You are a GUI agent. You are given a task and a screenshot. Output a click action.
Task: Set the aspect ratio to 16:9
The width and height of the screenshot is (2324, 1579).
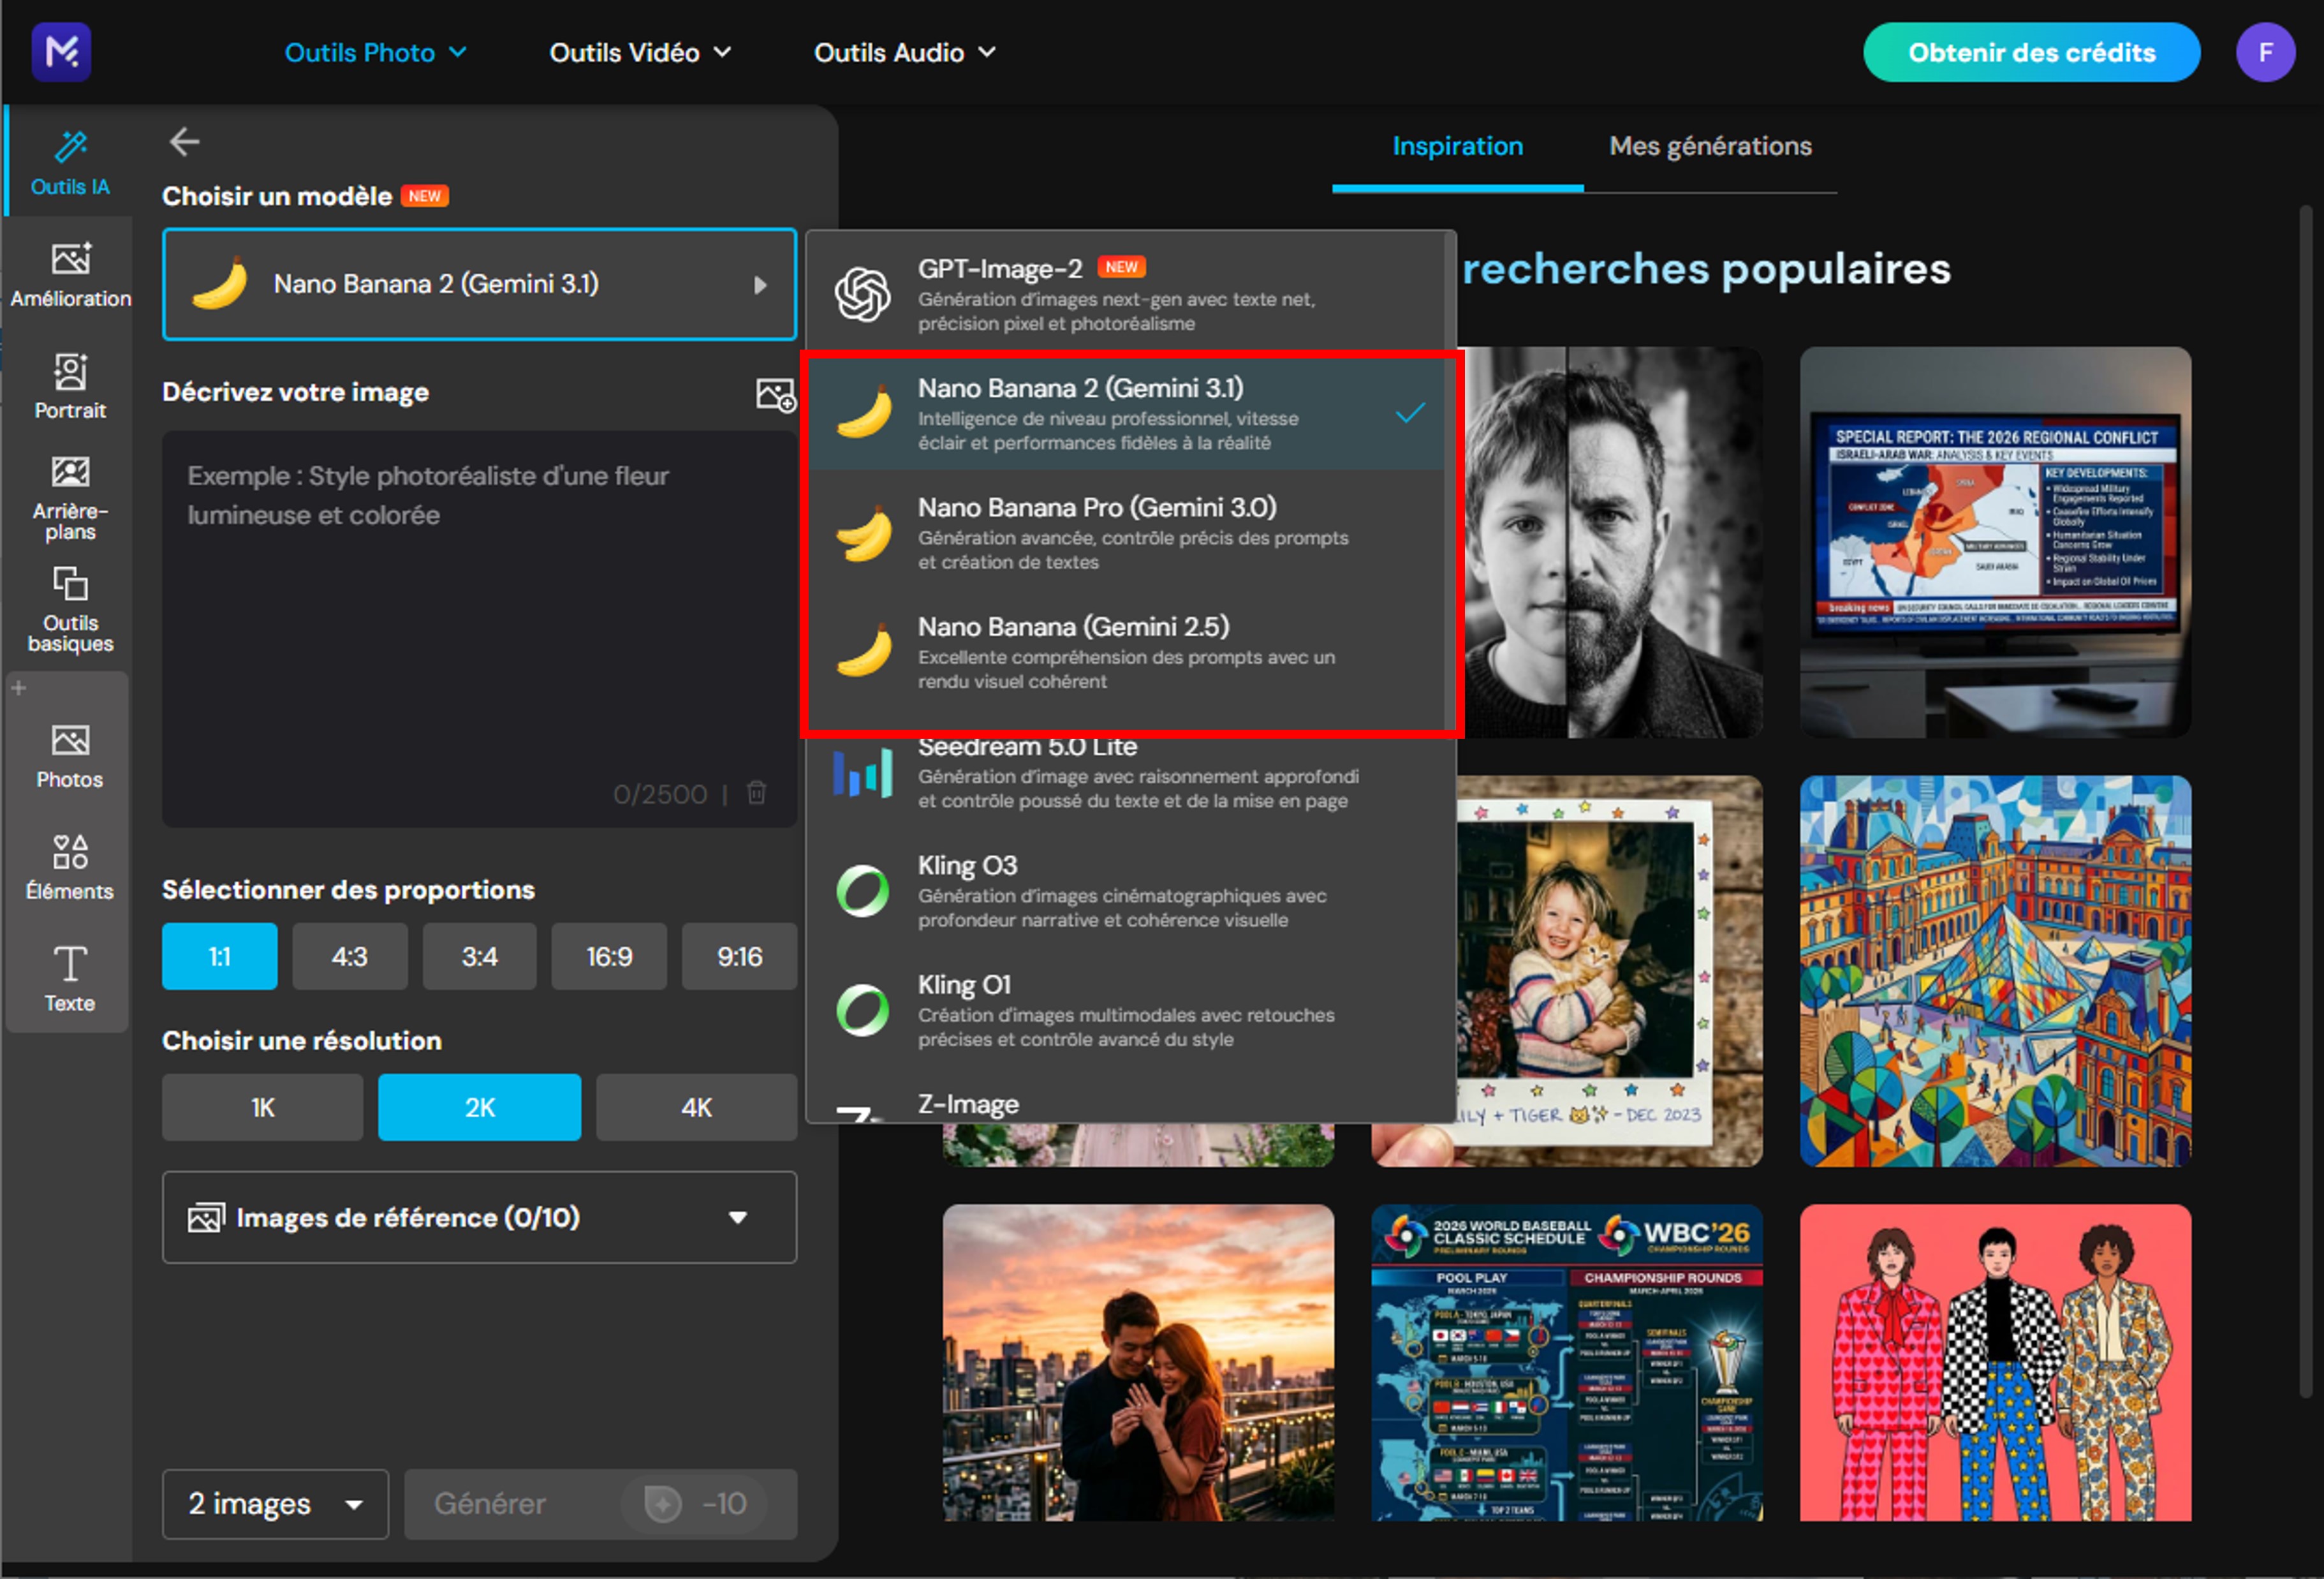pos(609,956)
